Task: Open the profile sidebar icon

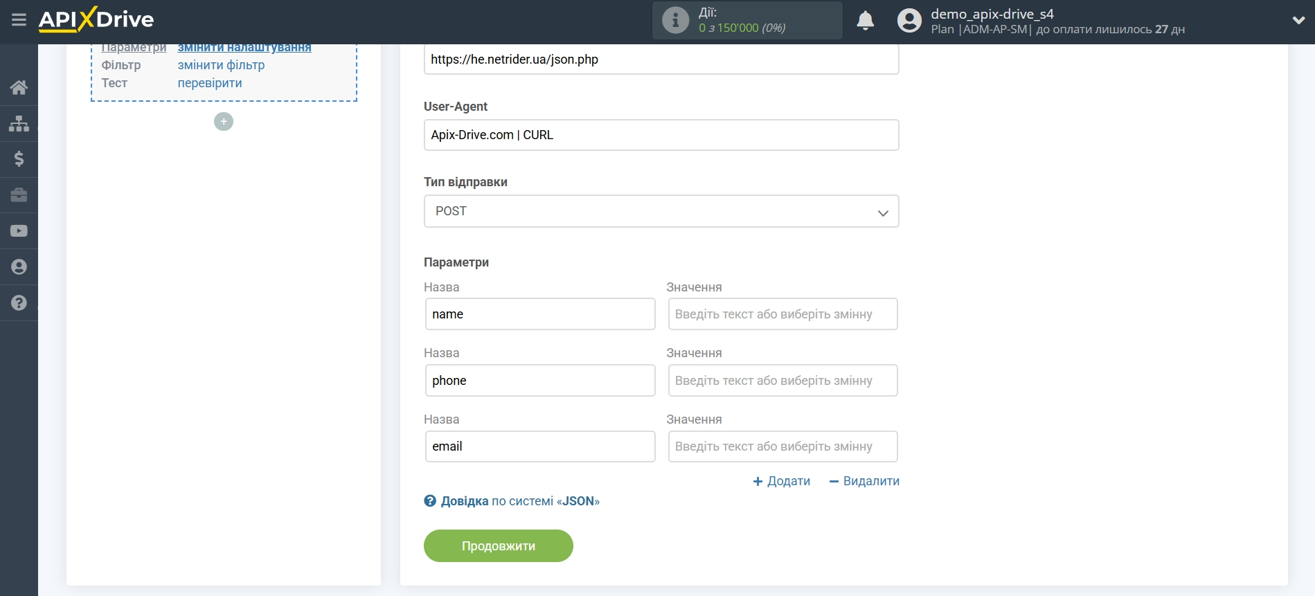Action: pos(19,267)
